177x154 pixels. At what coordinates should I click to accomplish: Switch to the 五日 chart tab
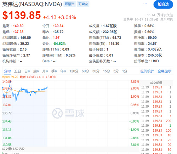[x=17, y=71]
